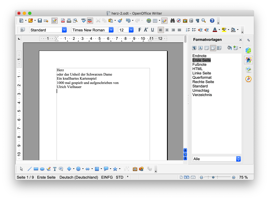Toggle nonprinting characters pilcrow button
This screenshot has height=200, width=269.
pos(198,21)
